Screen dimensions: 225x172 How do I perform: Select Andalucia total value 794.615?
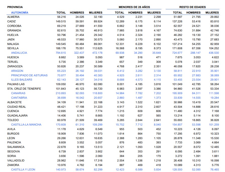[61, 53]
